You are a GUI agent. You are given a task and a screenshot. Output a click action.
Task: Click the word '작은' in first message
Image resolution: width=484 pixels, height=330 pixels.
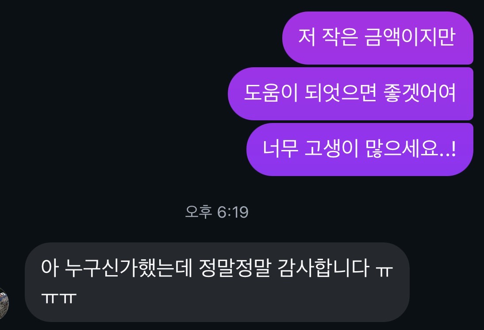[340, 37]
